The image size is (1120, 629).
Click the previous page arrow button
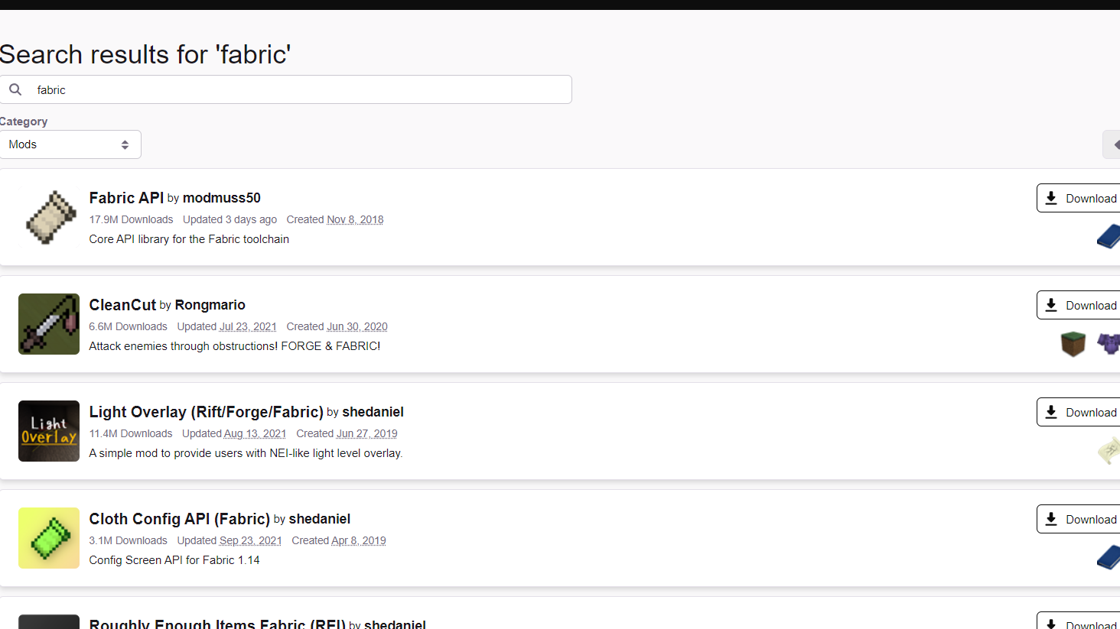[1115, 144]
